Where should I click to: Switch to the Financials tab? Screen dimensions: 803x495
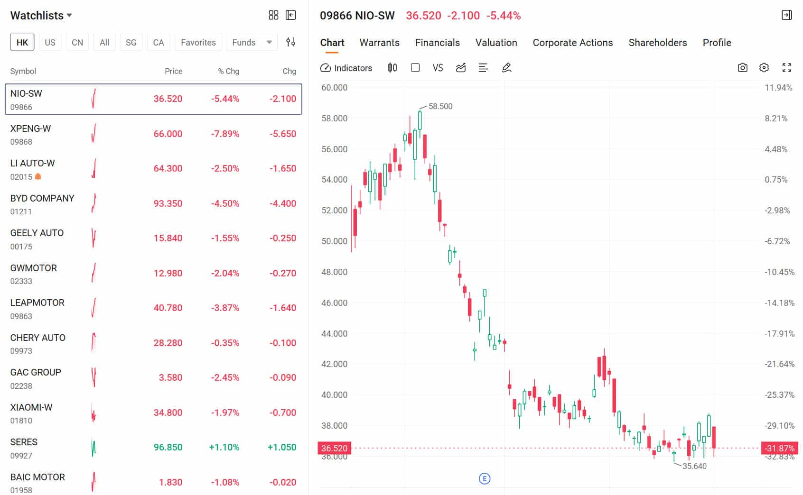[x=437, y=43]
